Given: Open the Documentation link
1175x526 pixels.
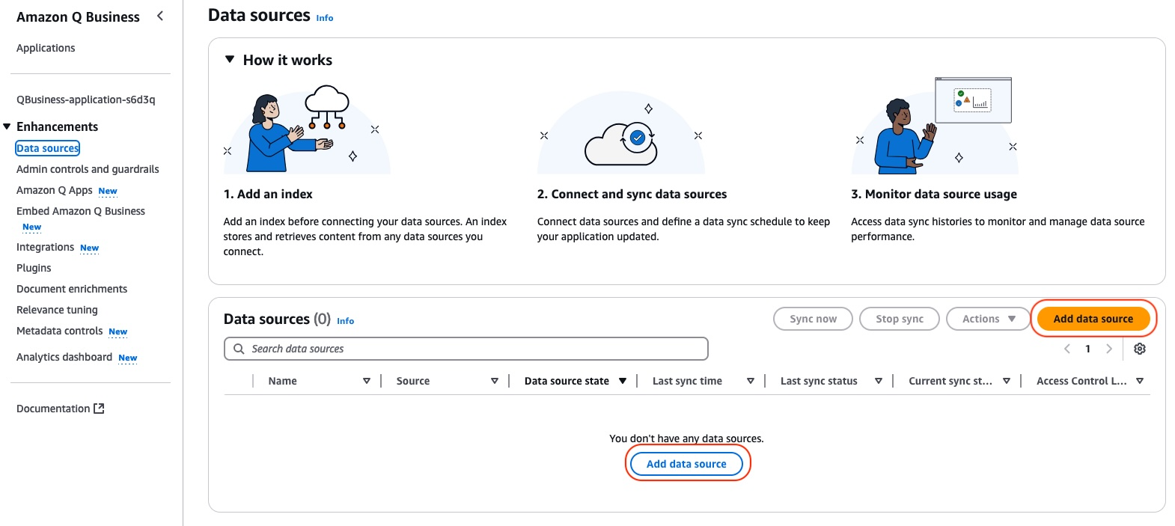Looking at the screenshot, I should (x=53, y=409).
